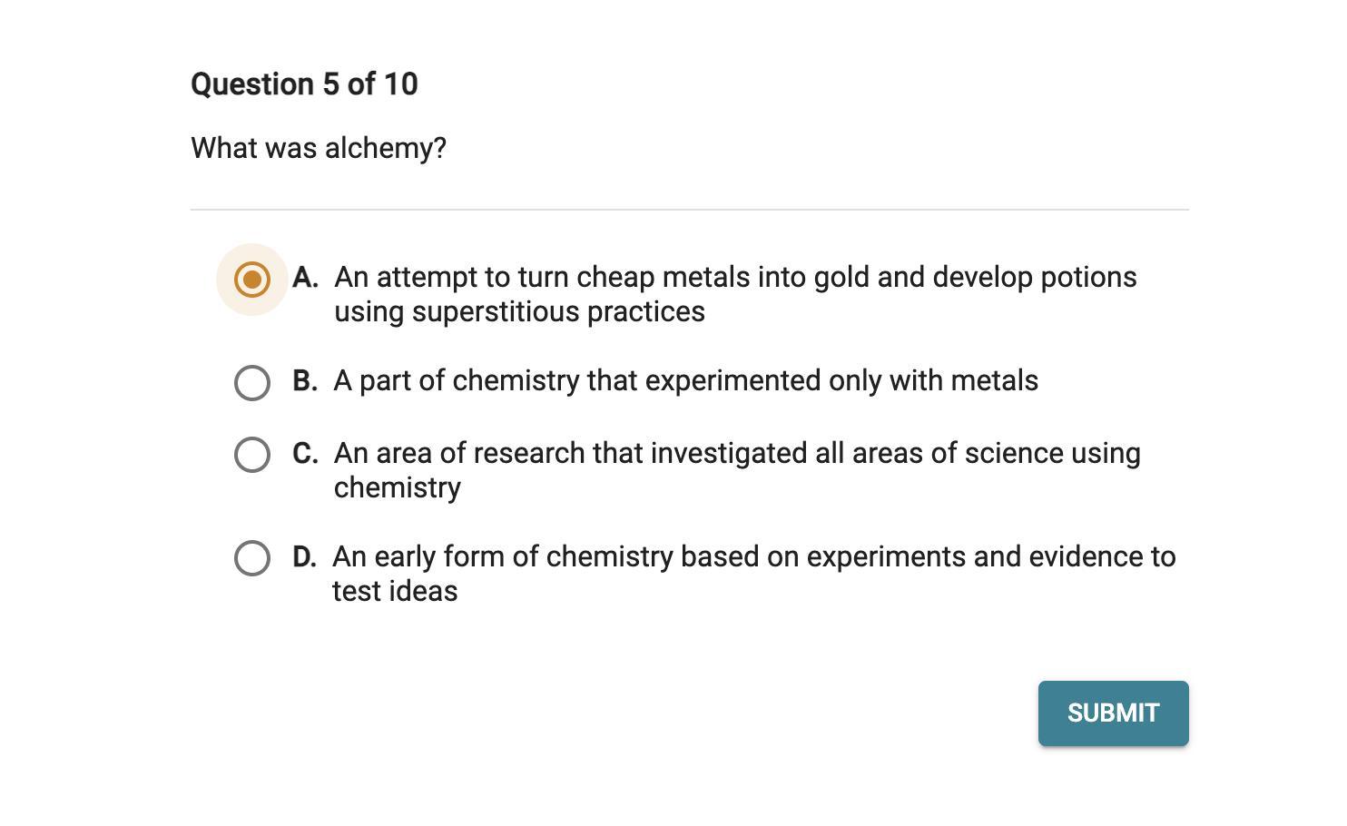Choose "A part of chemistry that experimented only with metals"
Screen dimensions: 1347x826
pos(686,380)
